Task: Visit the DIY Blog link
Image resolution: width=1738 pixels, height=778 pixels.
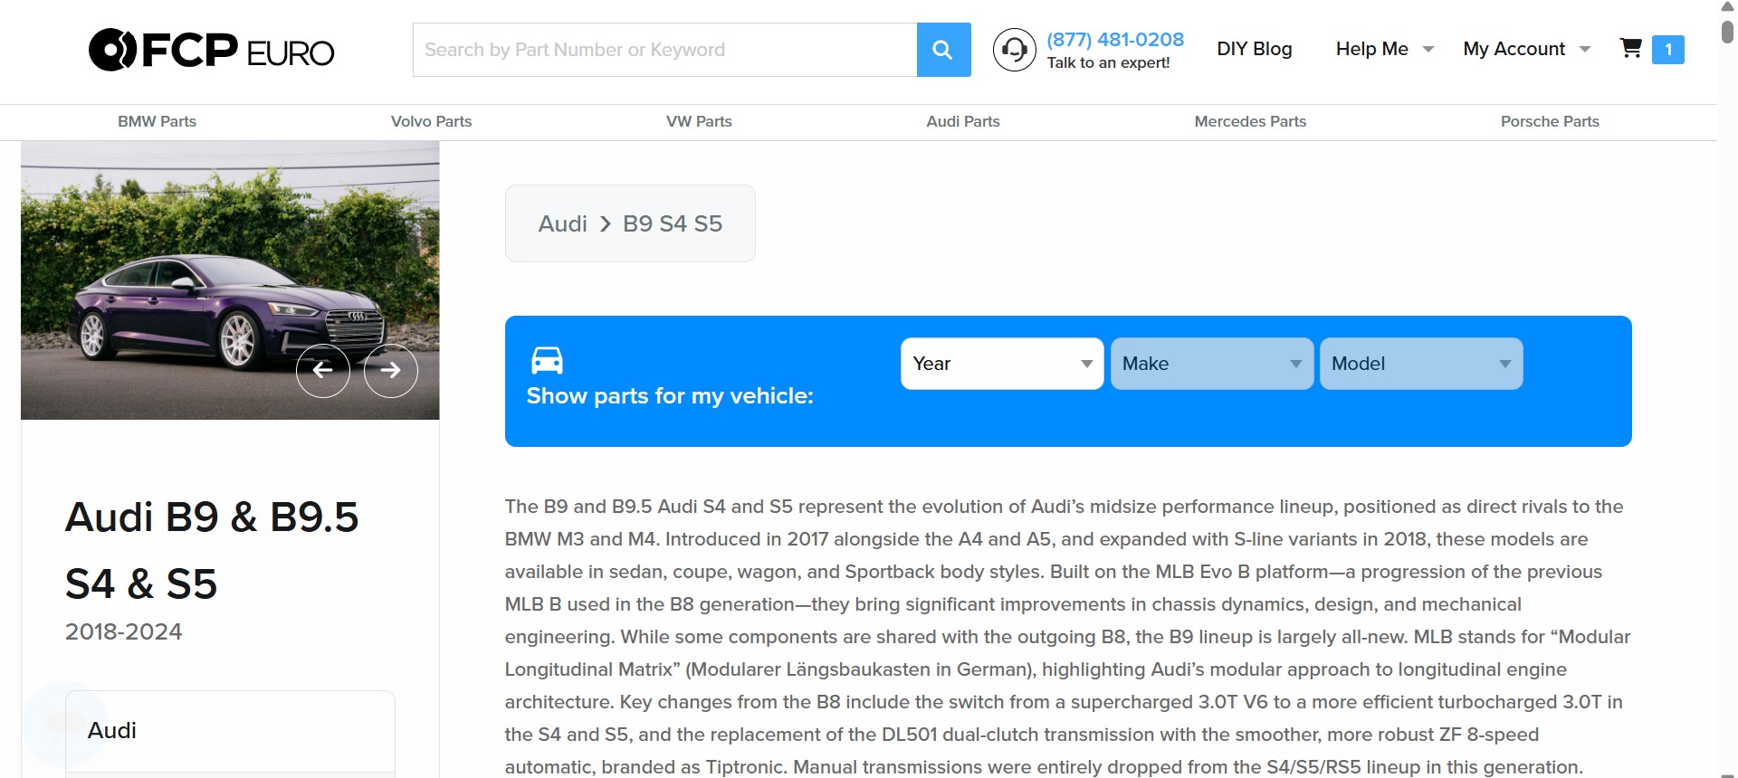Action: (x=1254, y=49)
